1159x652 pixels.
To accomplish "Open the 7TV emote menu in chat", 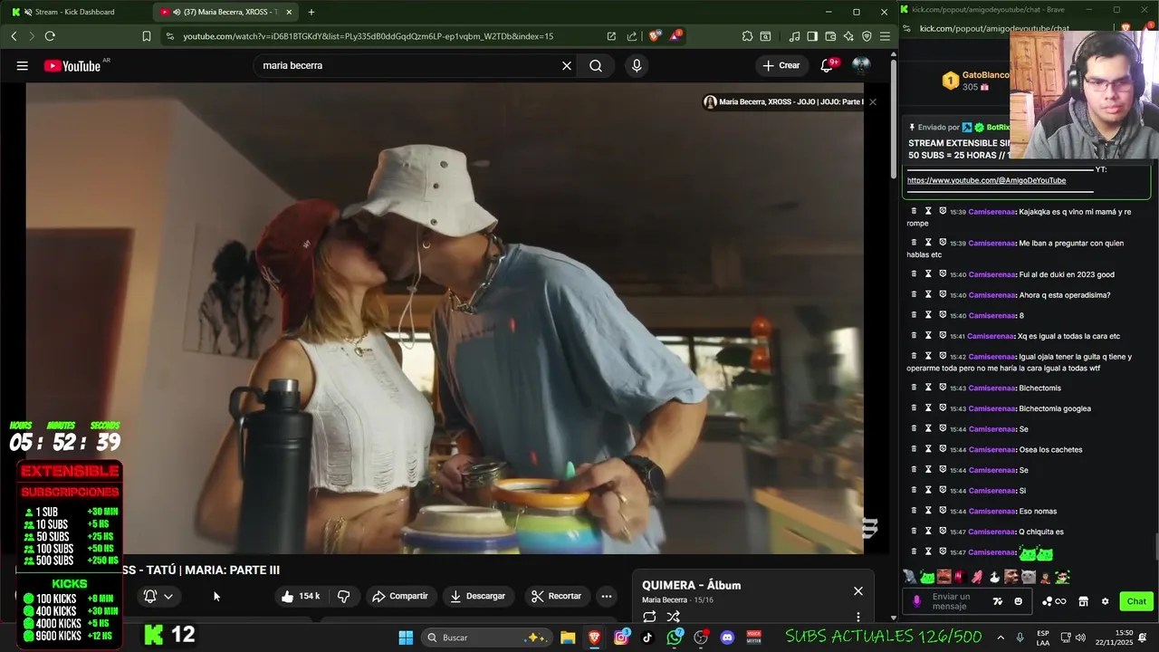I will click(998, 601).
